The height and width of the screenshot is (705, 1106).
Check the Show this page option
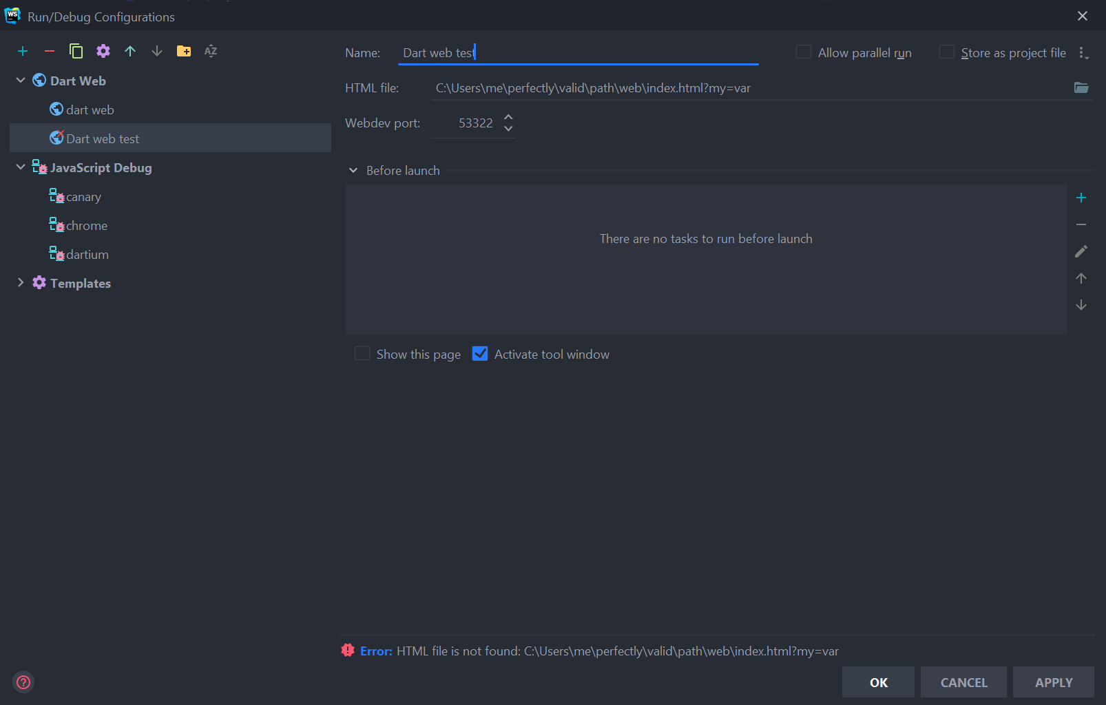[362, 354]
